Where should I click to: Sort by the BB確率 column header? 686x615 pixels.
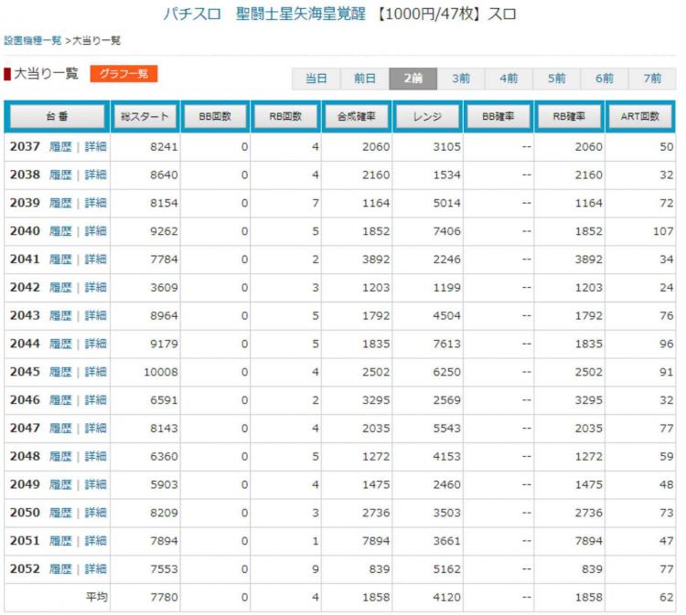(x=498, y=116)
